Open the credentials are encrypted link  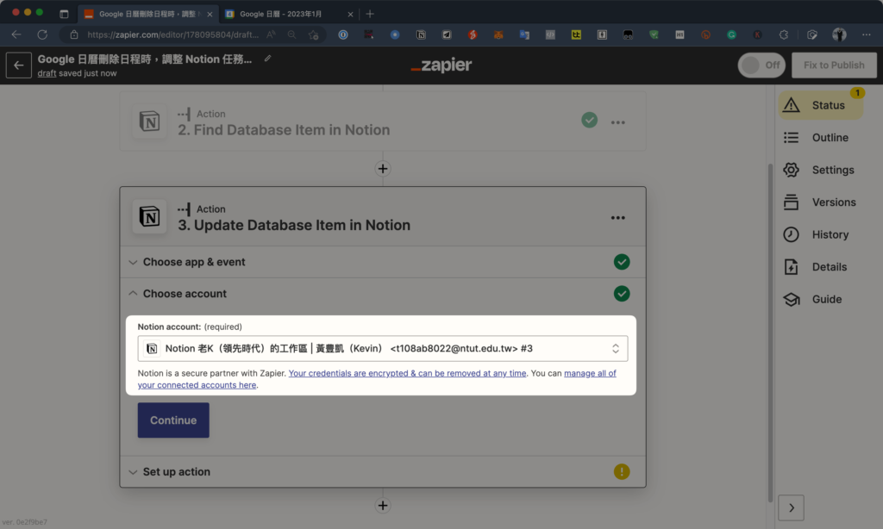click(x=407, y=373)
